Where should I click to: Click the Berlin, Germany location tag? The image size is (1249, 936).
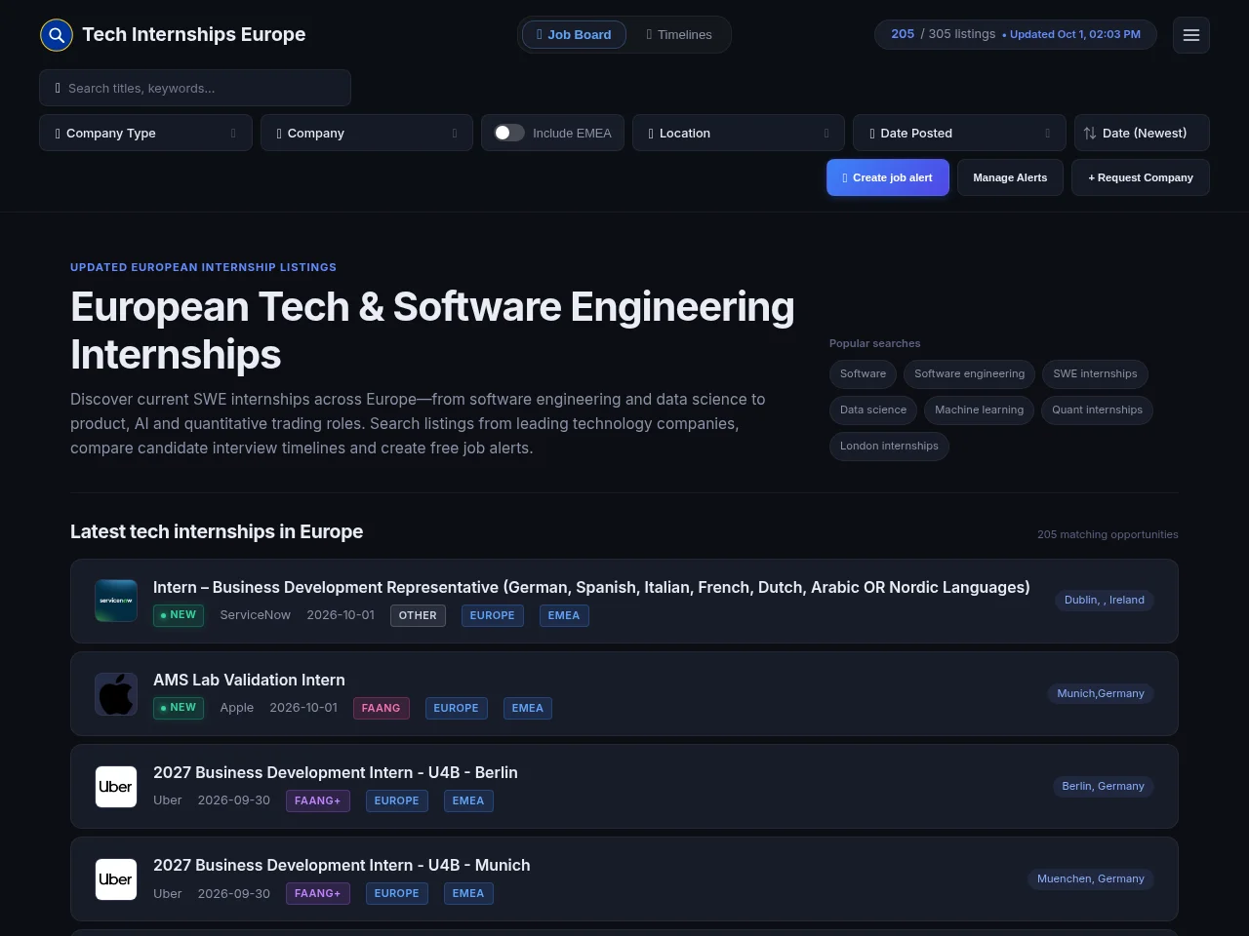click(1103, 786)
